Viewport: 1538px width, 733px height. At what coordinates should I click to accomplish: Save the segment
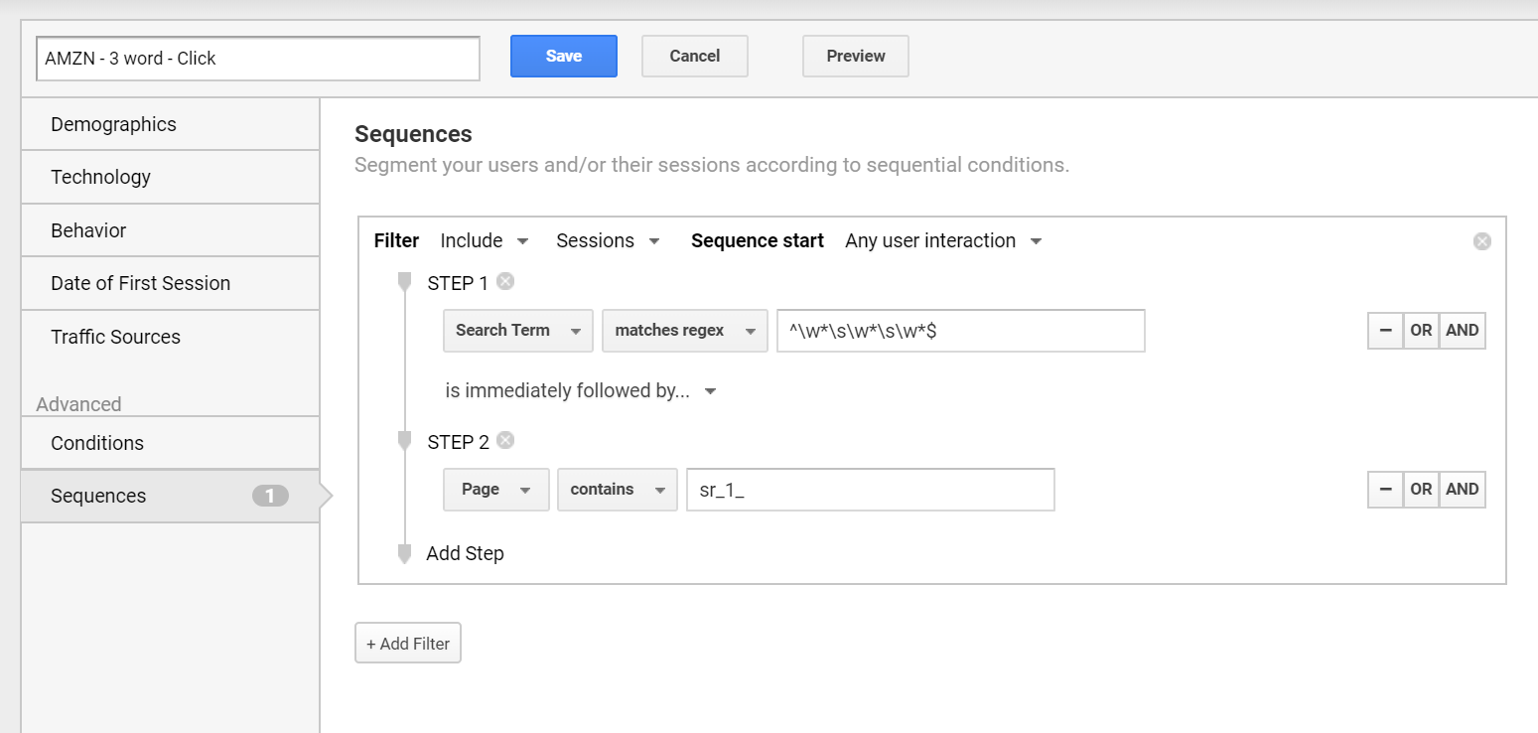pyautogui.click(x=564, y=57)
